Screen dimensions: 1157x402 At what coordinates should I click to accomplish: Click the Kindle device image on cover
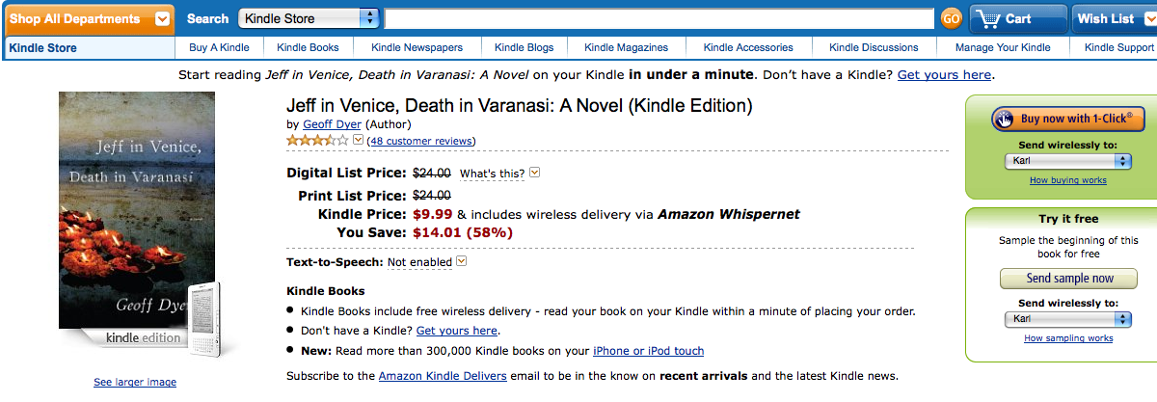pyautogui.click(x=208, y=319)
